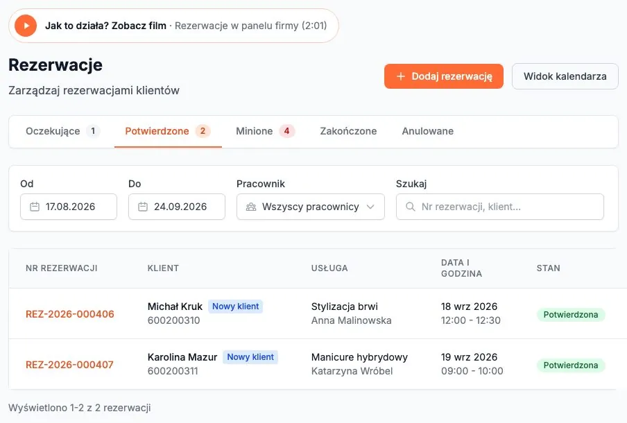
Task: Show the Anulowane tab
Action: [x=427, y=131]
